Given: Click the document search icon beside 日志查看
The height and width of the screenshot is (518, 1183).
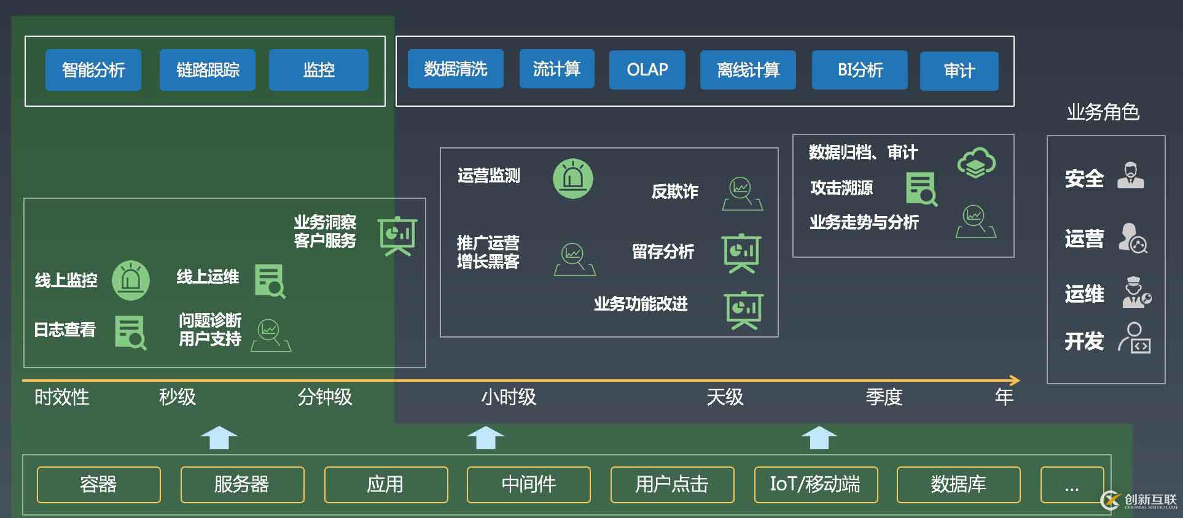Looking at the screenshot, I should pos(130,332).
